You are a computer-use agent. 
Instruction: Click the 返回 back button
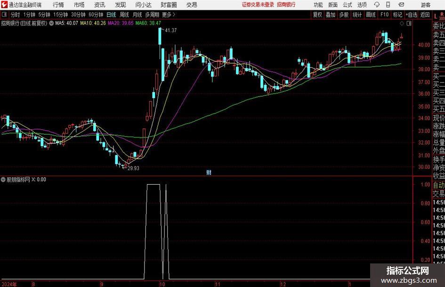425,15
